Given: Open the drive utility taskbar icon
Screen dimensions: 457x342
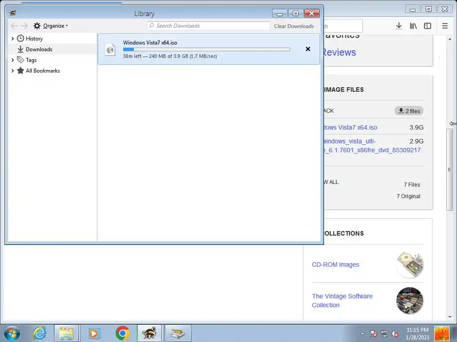Looking at the screenshot, I should tap(178, 333).
